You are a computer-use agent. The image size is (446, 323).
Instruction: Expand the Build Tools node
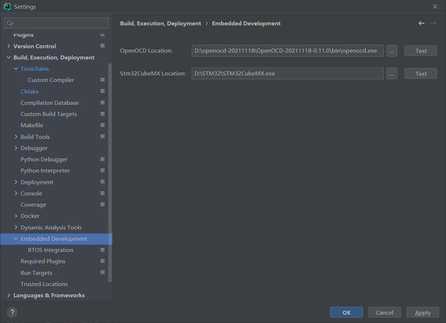click(x=16, y=137)
